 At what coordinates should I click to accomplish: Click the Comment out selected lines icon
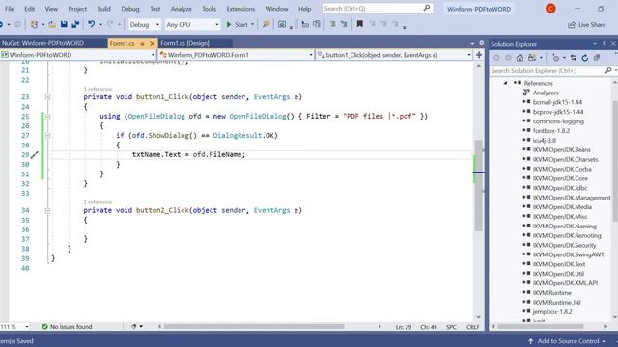point(332,24)
